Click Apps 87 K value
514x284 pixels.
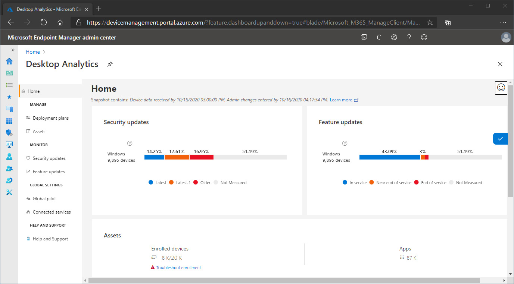[x=412, y=258]
